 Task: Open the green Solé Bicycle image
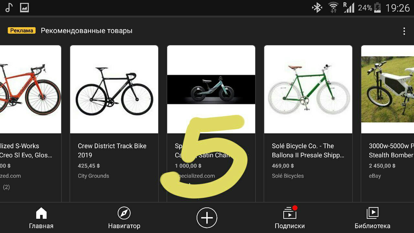308,89
